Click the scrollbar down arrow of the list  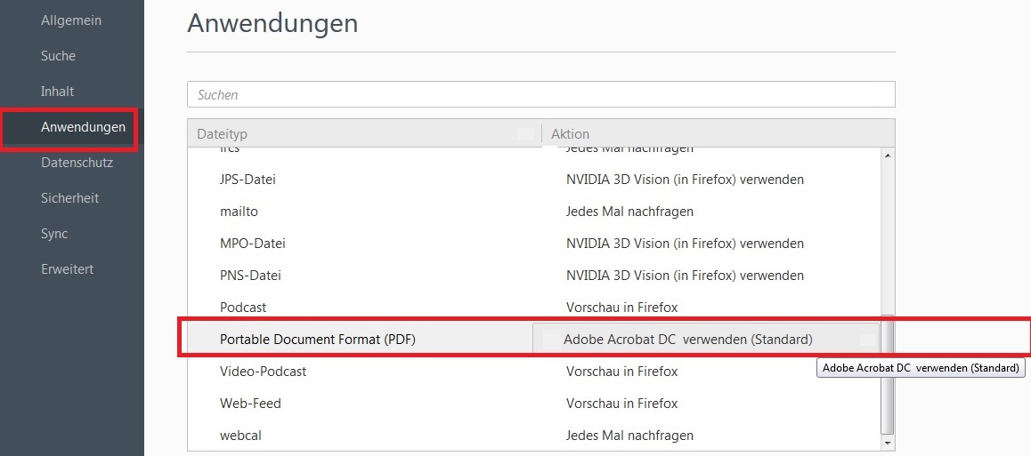point(888,444)
